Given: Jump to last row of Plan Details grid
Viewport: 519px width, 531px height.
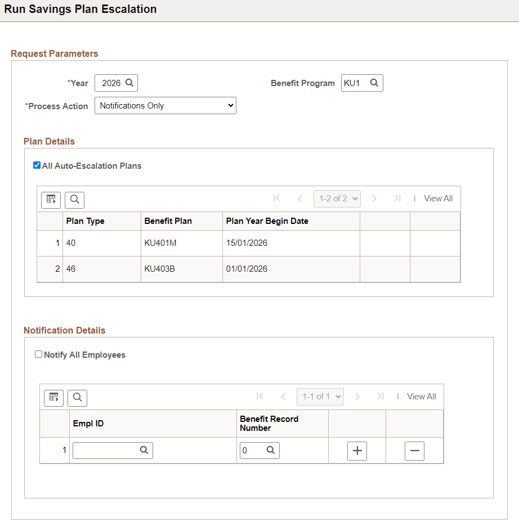Looking at the screenshot, I should point(397,198).
